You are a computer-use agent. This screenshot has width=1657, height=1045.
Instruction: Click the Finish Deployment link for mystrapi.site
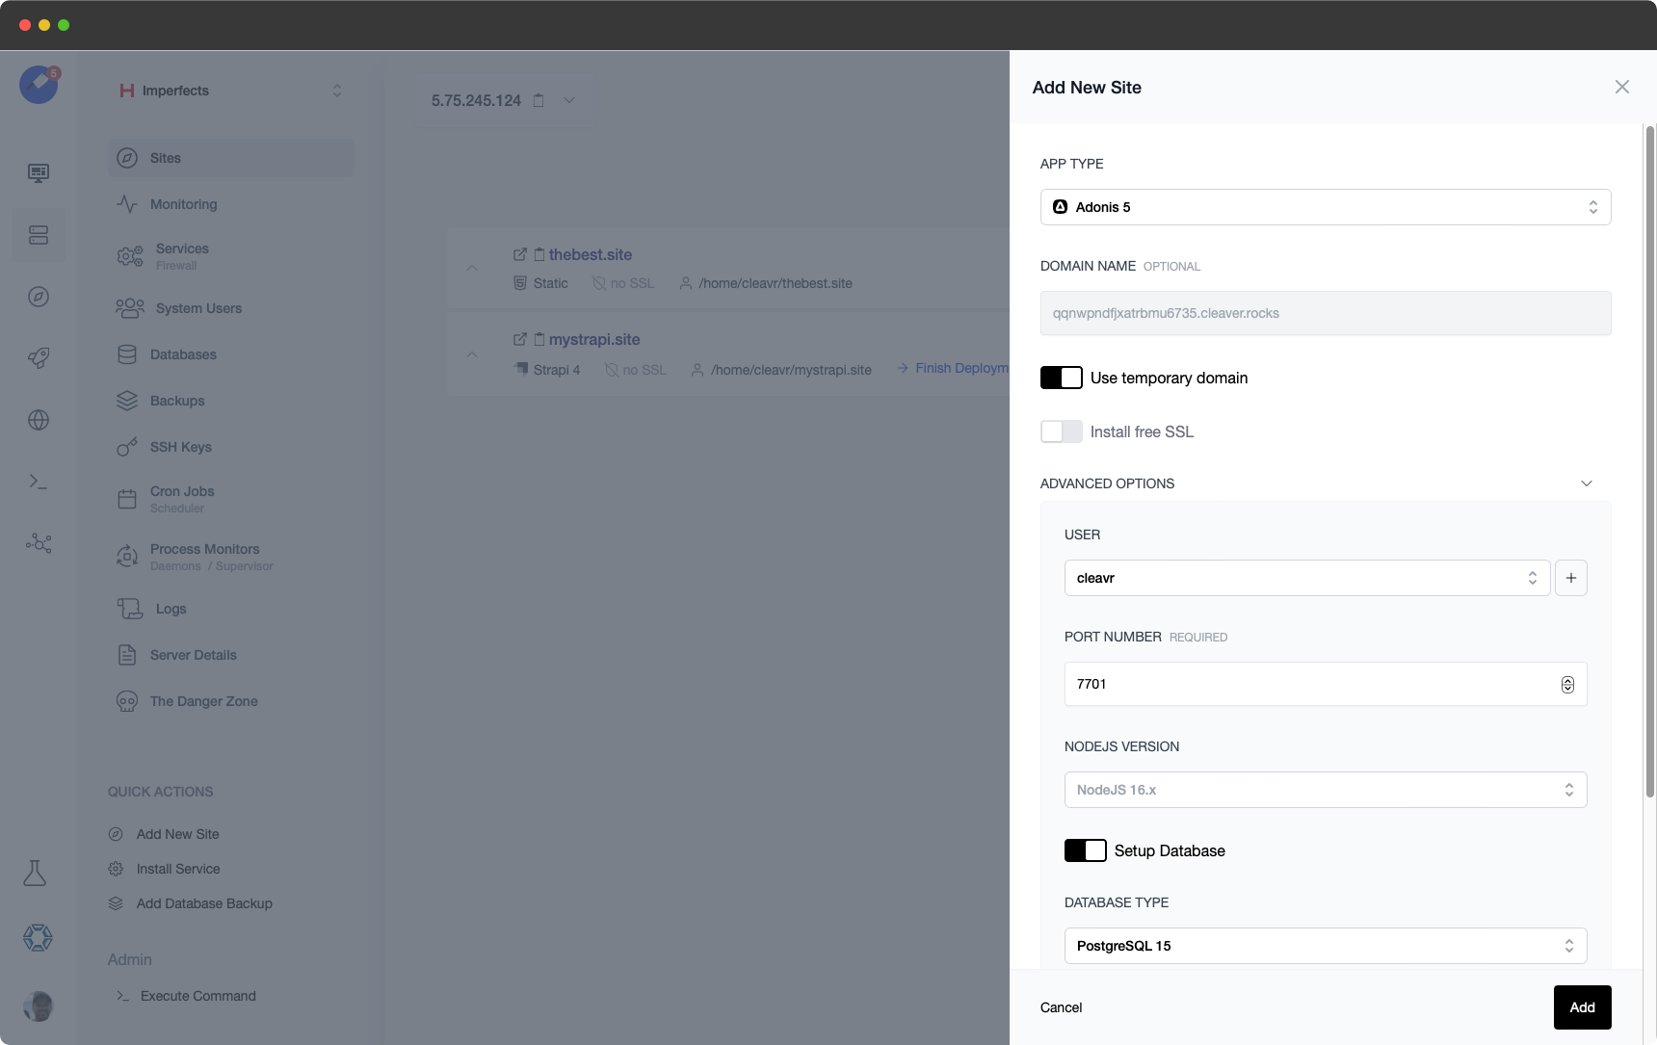[x=960, y=368]
